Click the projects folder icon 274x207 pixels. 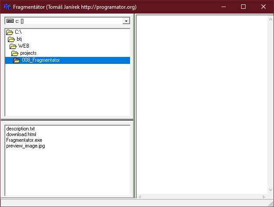pyautogui.click(x=15, y=53)
